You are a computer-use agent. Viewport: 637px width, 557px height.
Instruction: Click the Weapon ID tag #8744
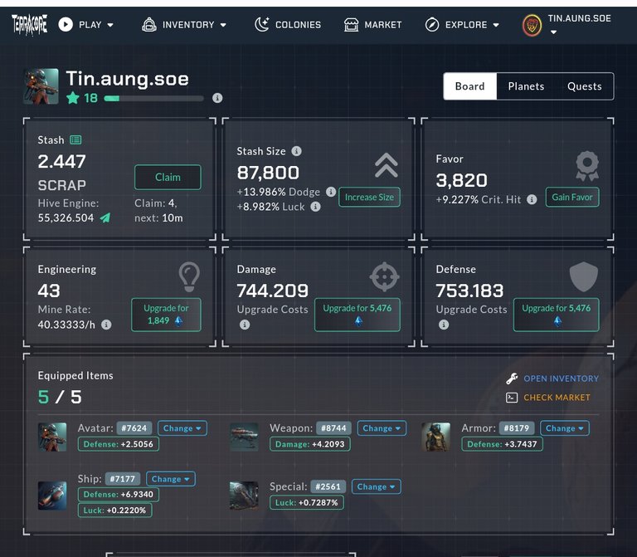[333, 428]
